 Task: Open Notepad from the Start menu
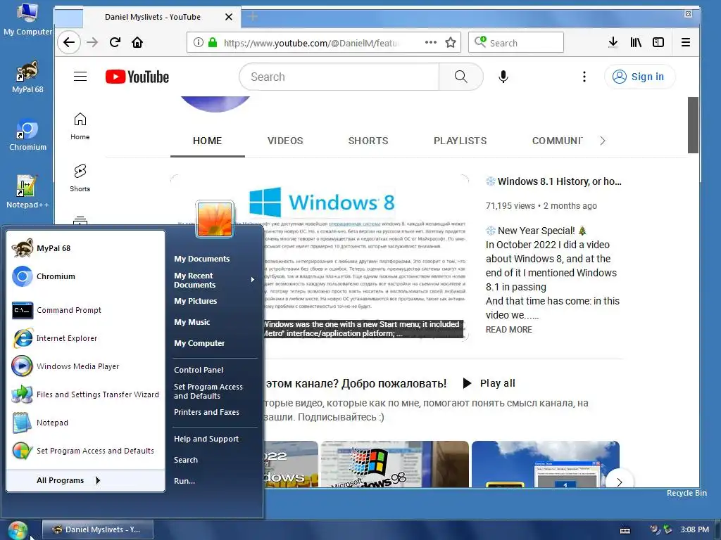pyautogui.click(x=87, y=423)
